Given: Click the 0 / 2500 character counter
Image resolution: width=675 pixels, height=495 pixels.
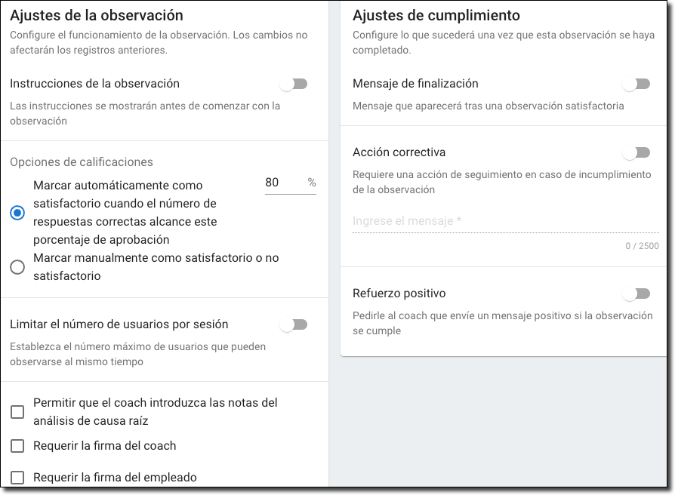Looking at the screenshot, I should [x=642, y=246].
